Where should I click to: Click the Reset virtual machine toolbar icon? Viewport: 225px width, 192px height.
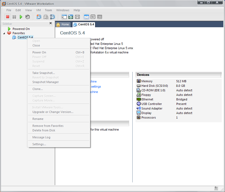pyautogui.click(x=28, y=17)
